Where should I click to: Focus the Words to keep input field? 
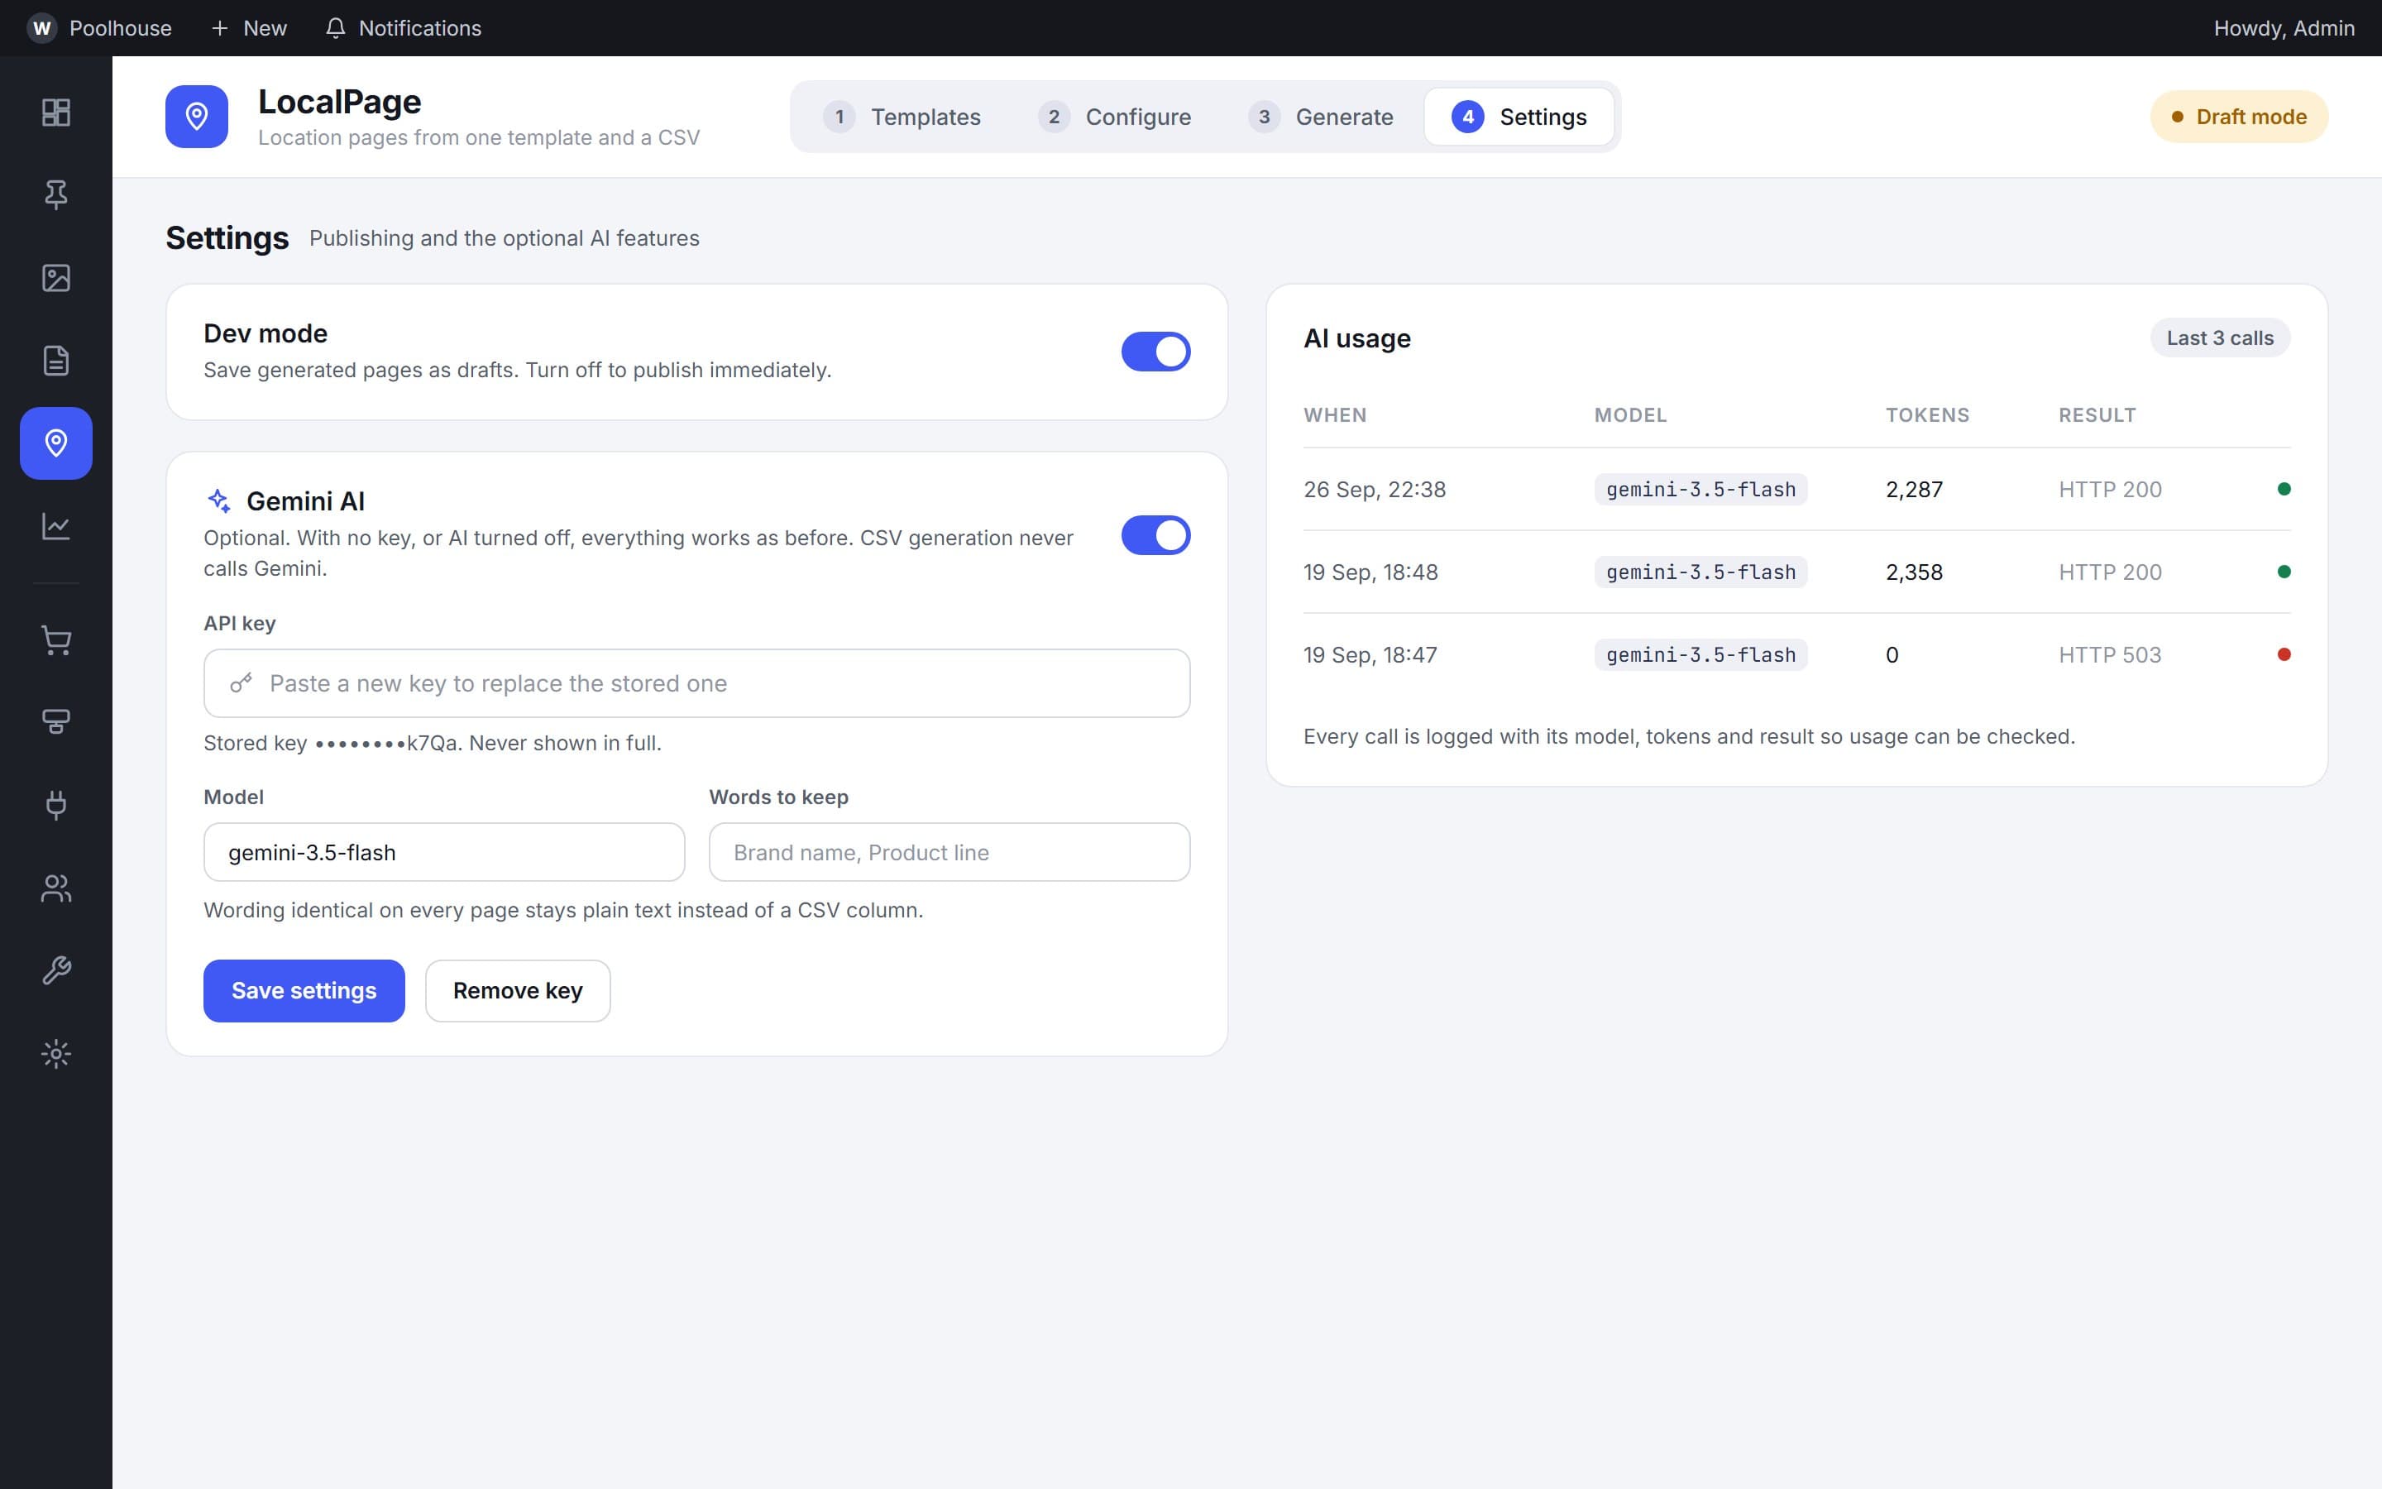[949, 852]
